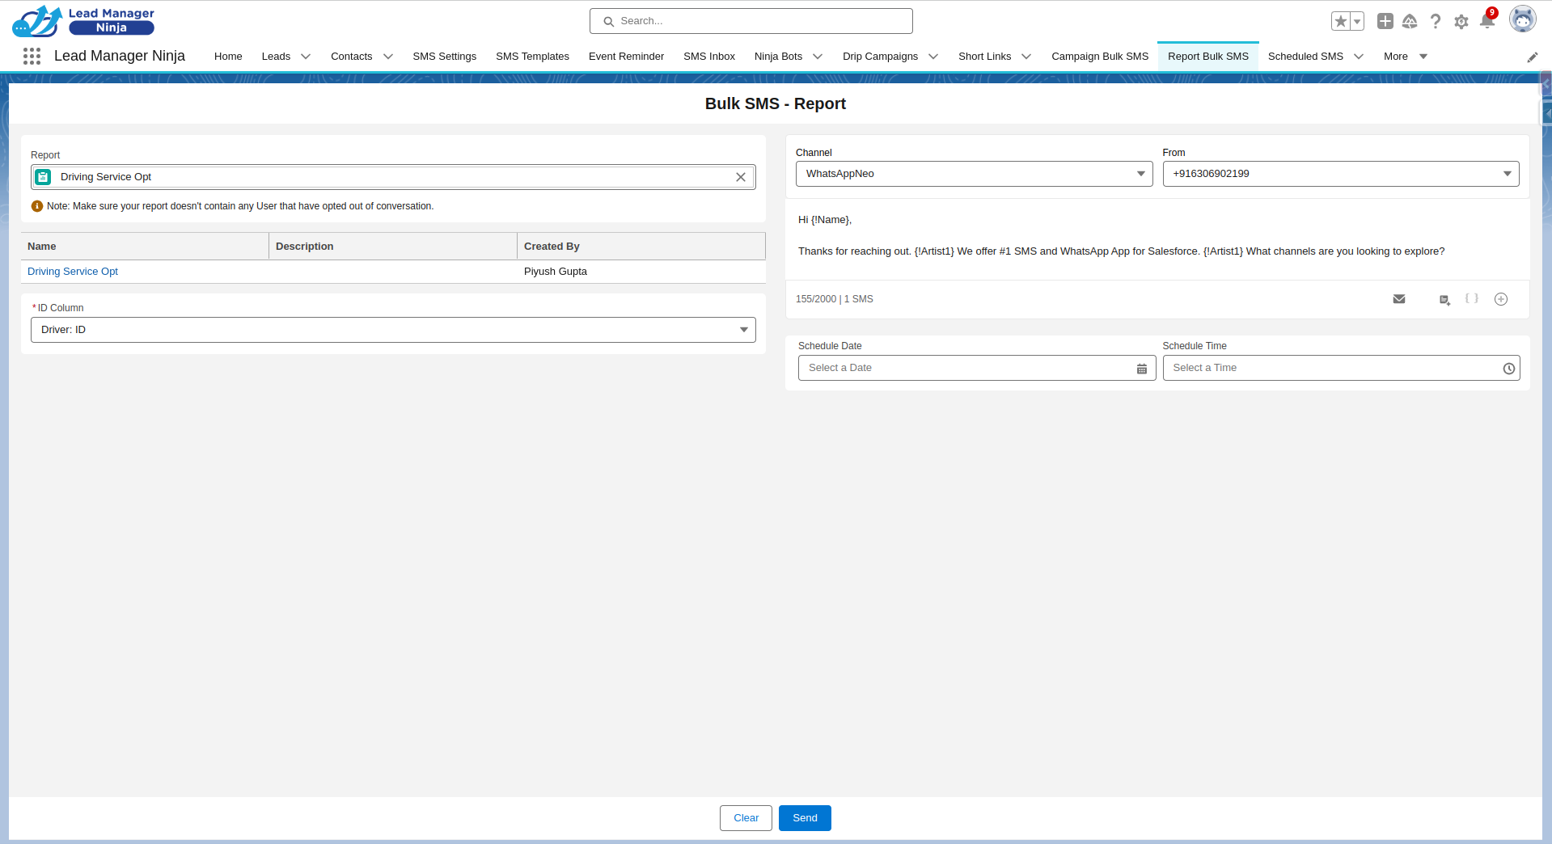Expand the Ninja Bots tab menu

pos(818,57)
